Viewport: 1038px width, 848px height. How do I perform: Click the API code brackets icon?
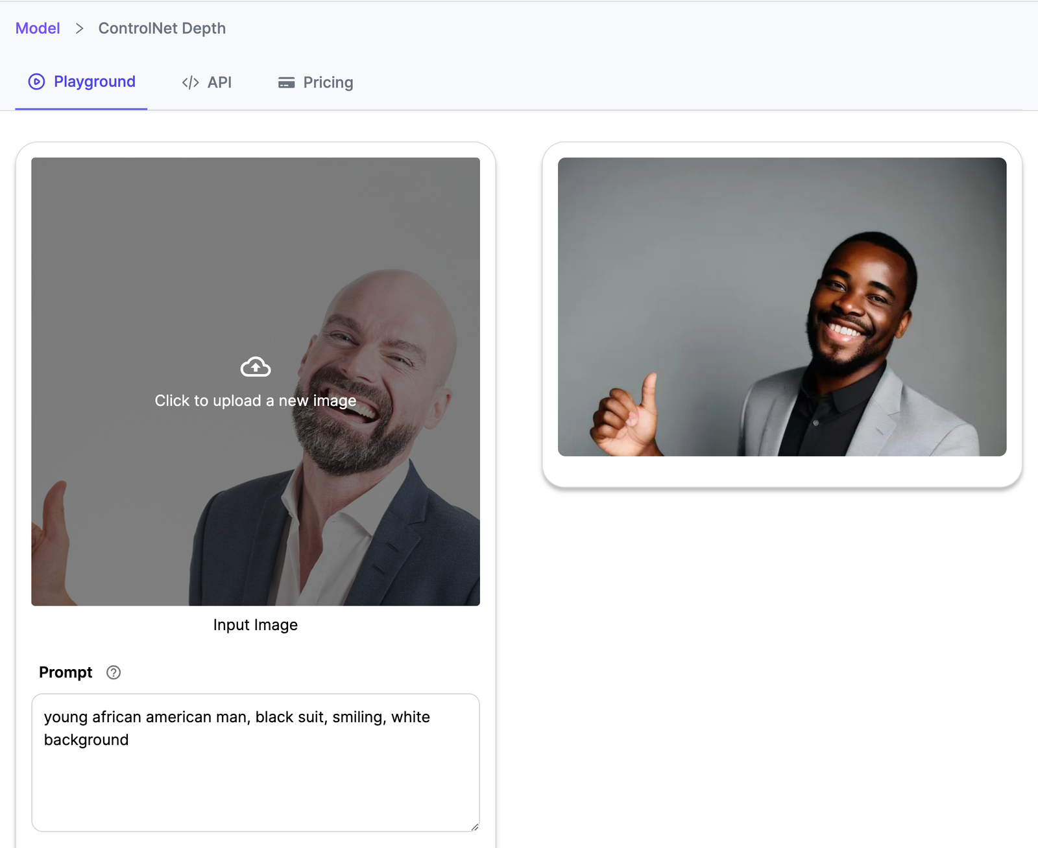190,82
